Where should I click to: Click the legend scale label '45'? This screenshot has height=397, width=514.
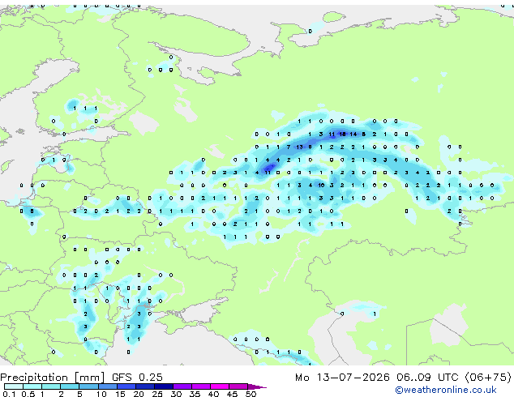point(232,394)
